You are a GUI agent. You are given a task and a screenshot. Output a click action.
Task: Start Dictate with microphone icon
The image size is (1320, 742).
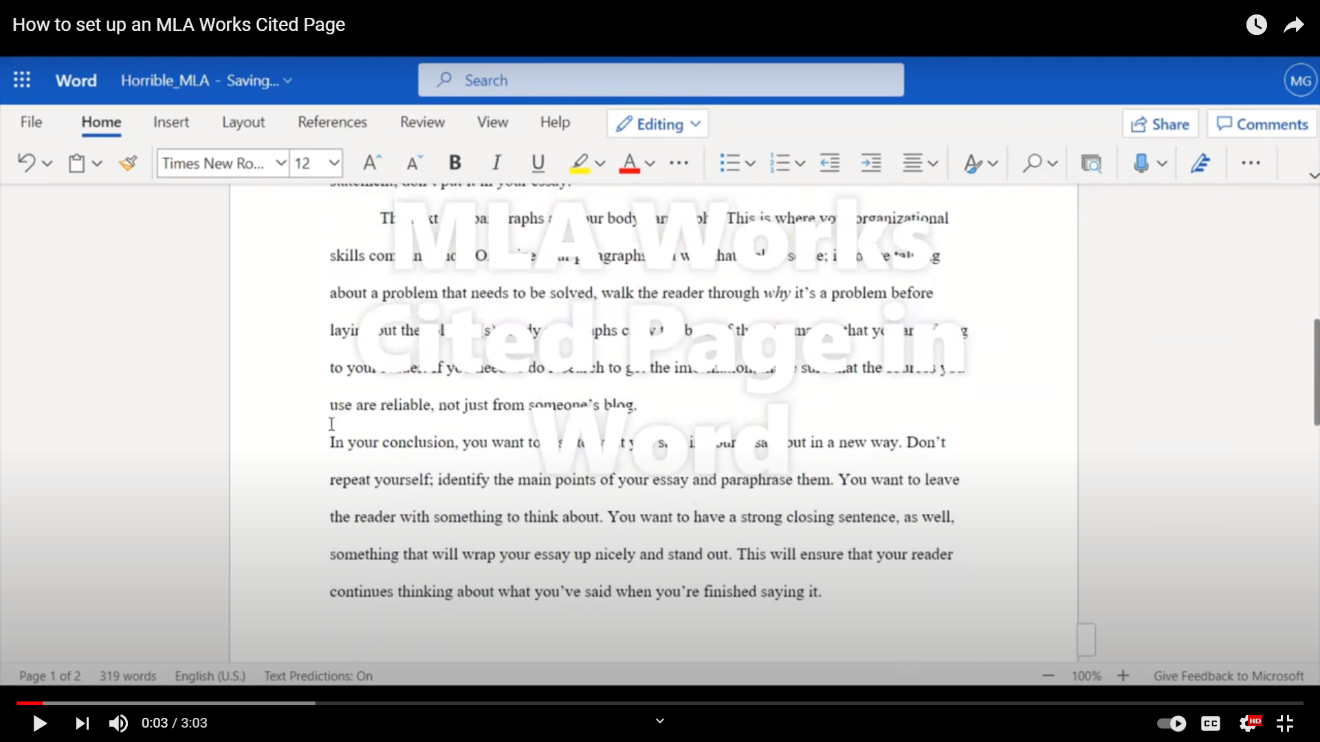1141,163
